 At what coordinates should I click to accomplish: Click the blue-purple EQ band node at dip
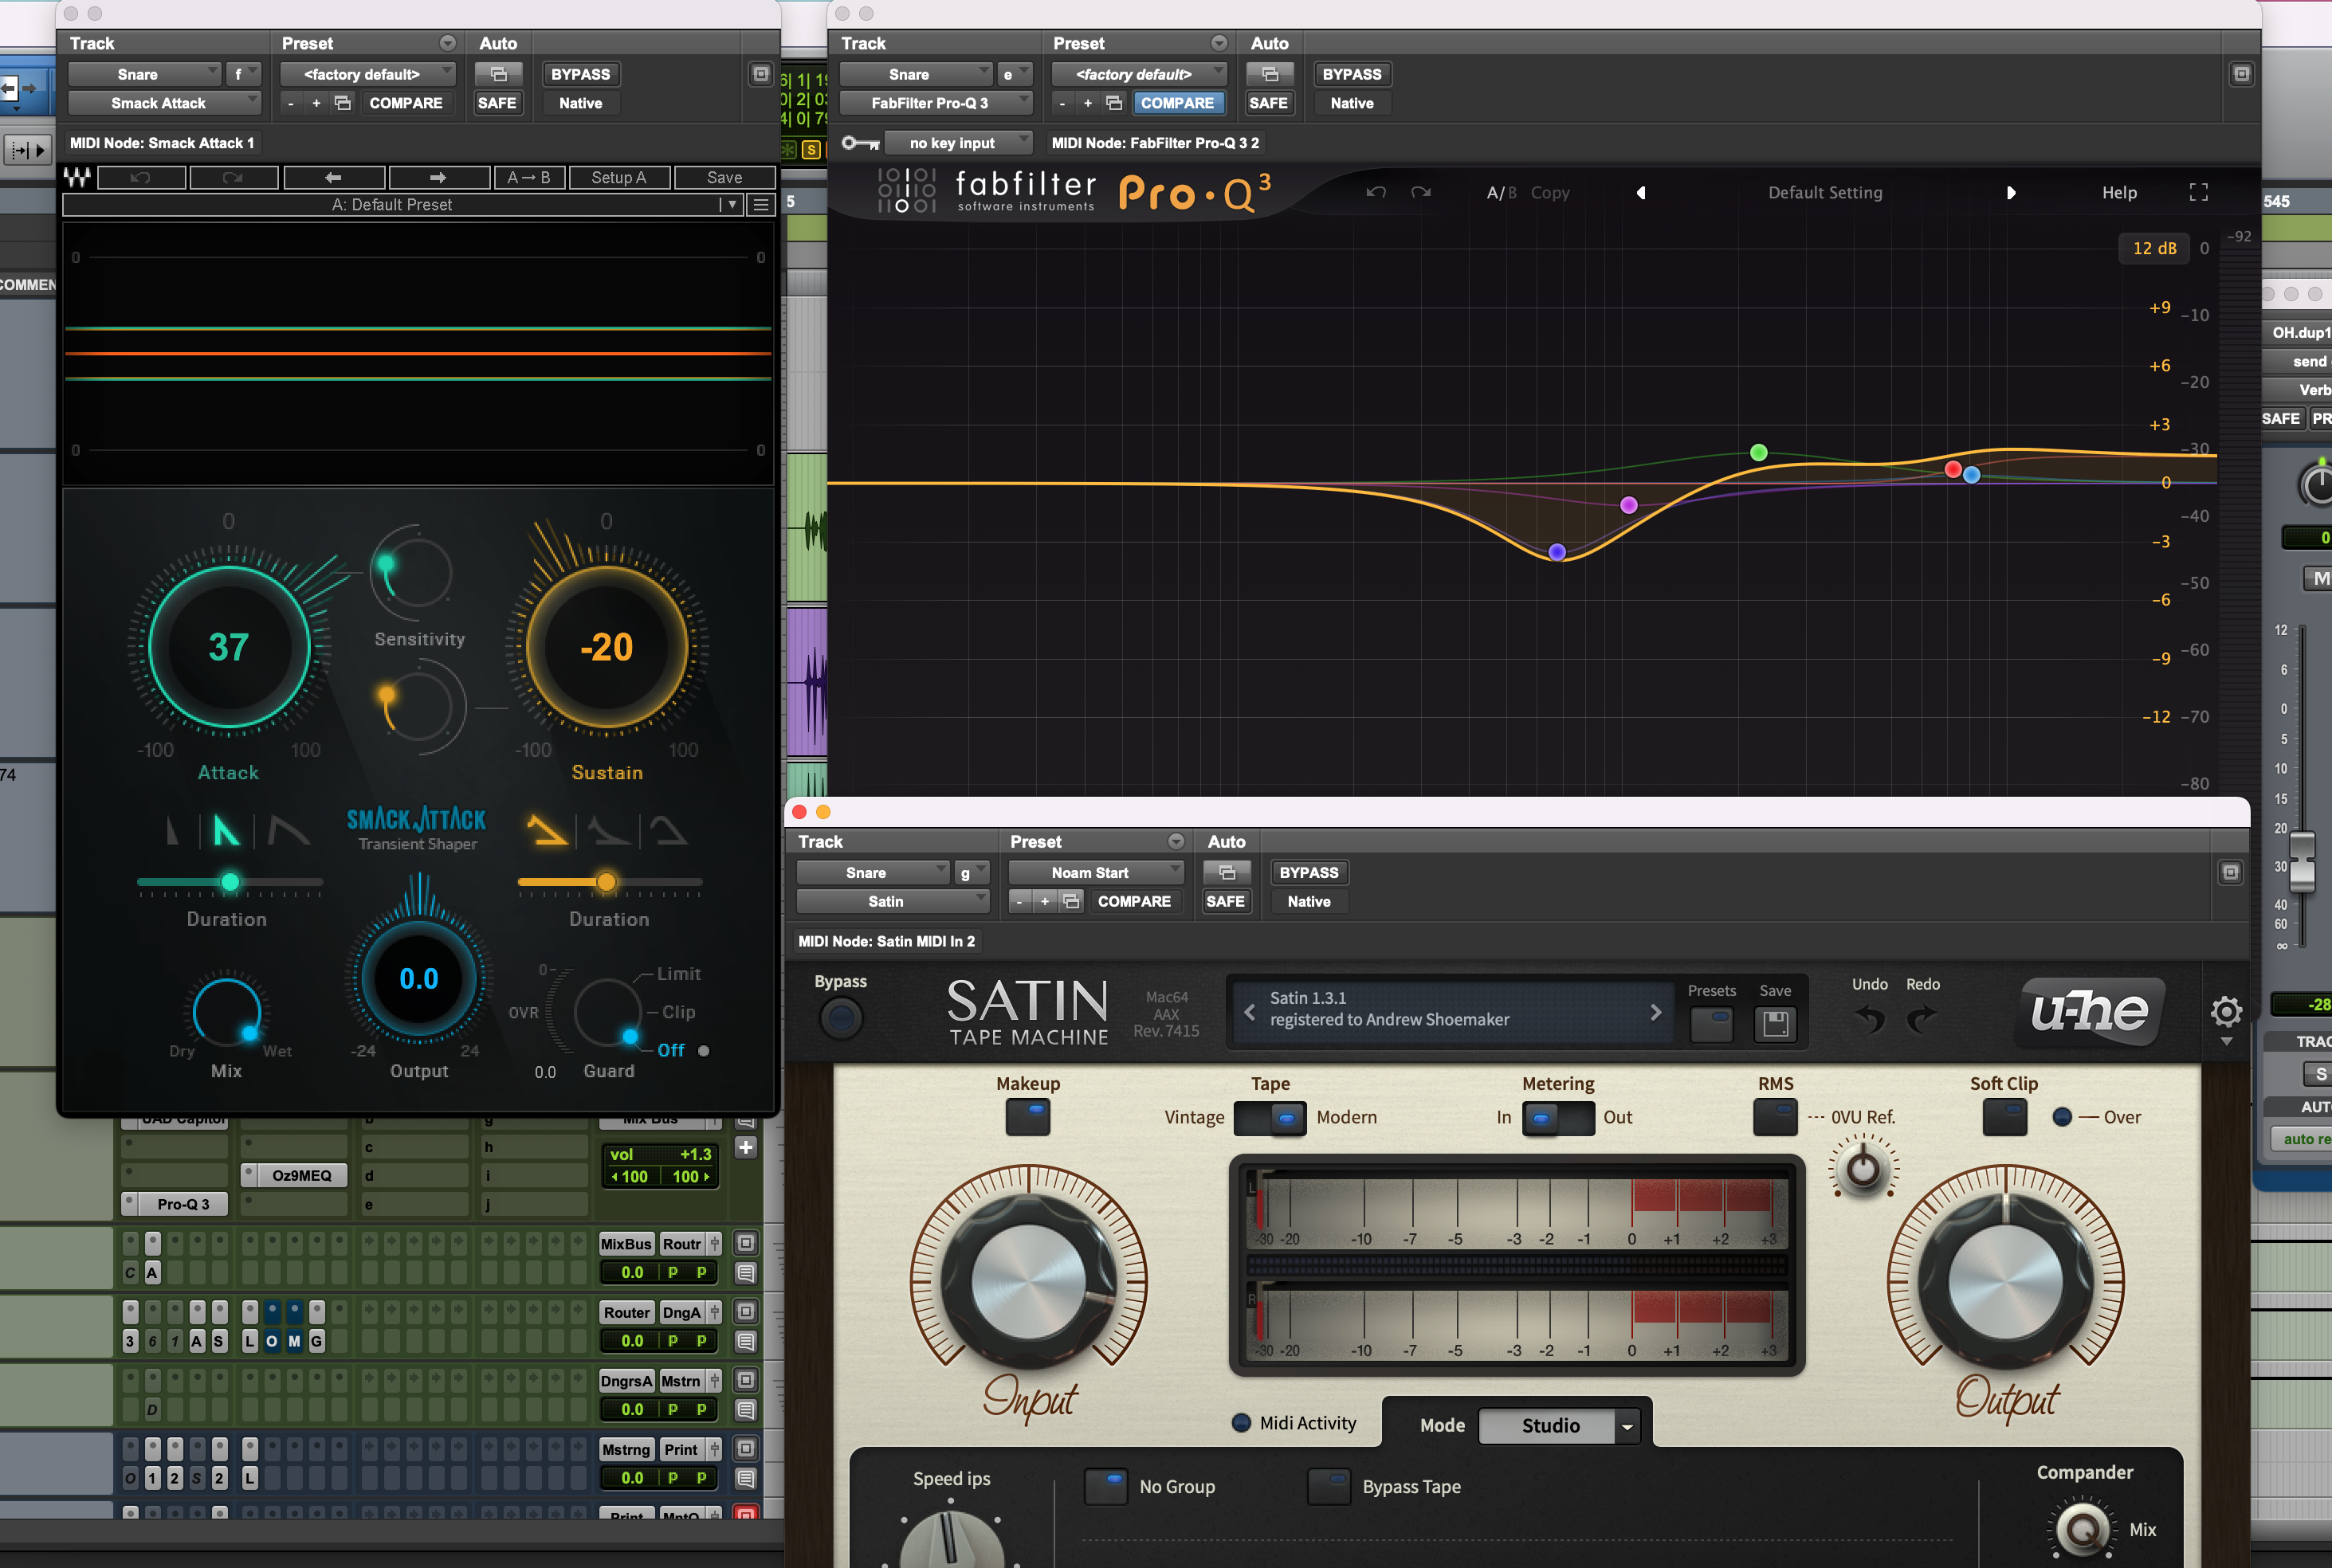coord(1557,552)
